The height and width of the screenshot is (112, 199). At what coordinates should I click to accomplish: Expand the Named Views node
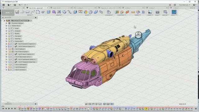(x=6, y=26)
